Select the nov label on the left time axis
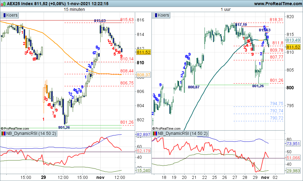Screen dimensions: 303x181 point(100,177)
